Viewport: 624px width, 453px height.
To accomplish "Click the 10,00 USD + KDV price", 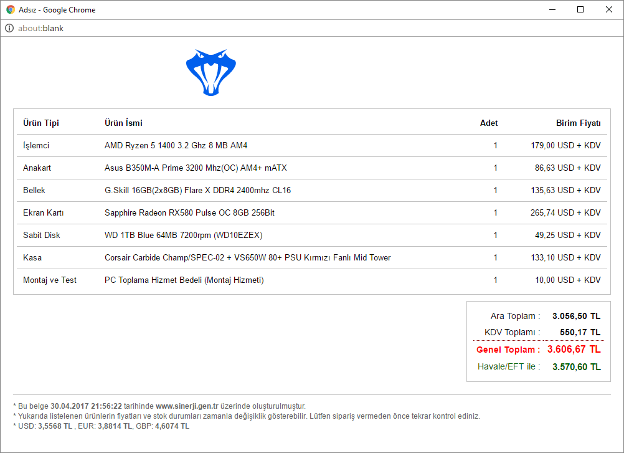I will (x=567, y=280).
